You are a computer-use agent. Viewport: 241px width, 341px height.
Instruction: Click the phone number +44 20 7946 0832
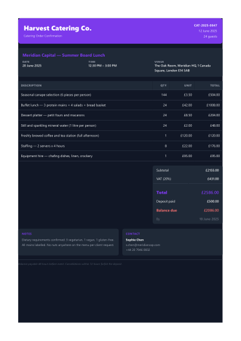[138, 250]
